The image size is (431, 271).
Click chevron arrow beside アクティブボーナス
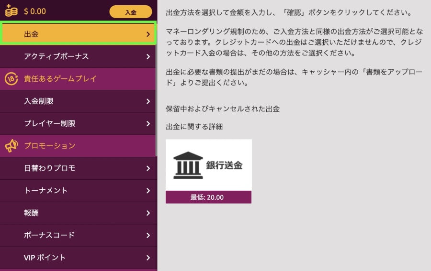(148, 56)
